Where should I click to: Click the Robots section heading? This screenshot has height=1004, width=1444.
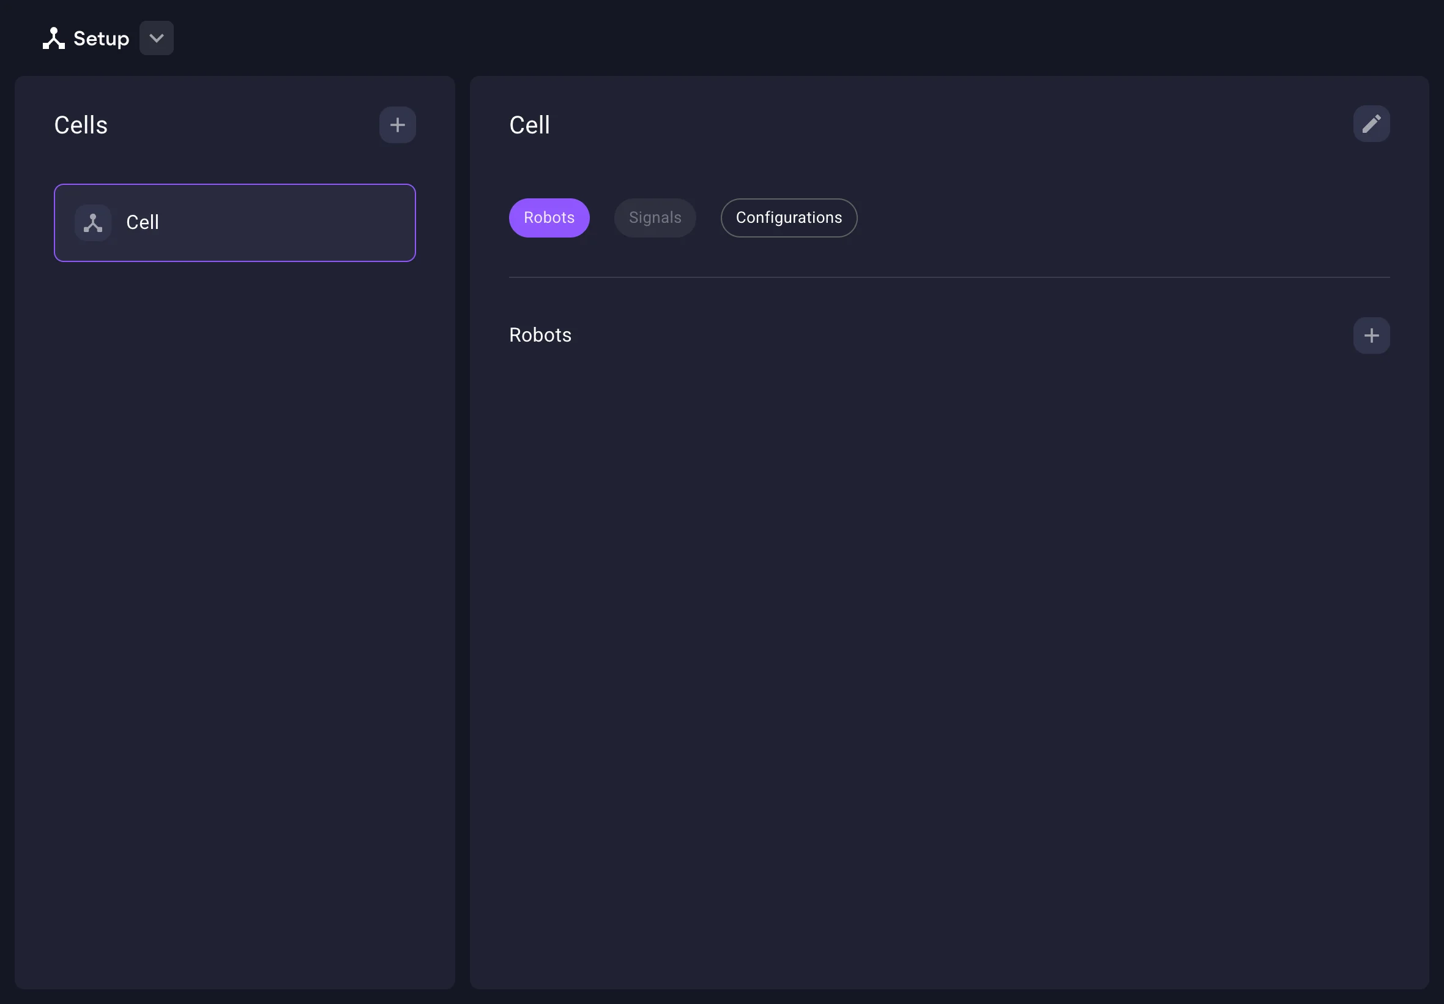pyautogui.click(x=540, y=335)
